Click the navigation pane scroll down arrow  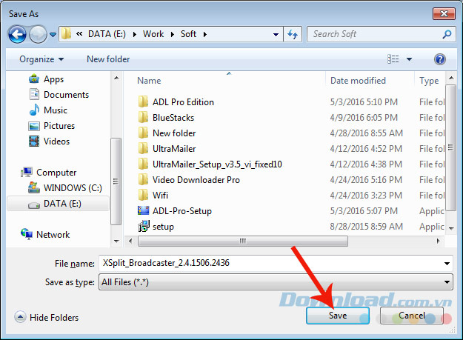point(116,241)
